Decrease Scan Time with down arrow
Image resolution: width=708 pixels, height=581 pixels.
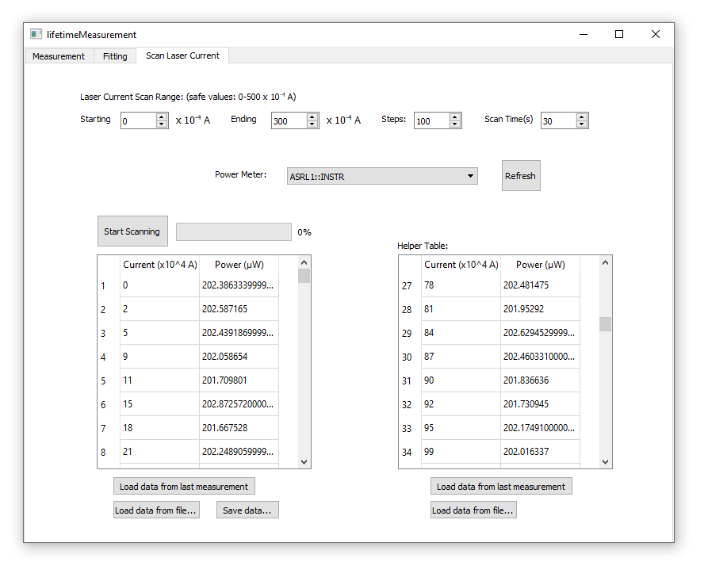[582, 124]
